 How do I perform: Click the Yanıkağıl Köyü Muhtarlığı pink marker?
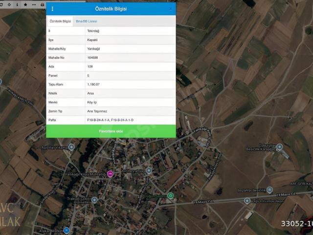(110, 174)
